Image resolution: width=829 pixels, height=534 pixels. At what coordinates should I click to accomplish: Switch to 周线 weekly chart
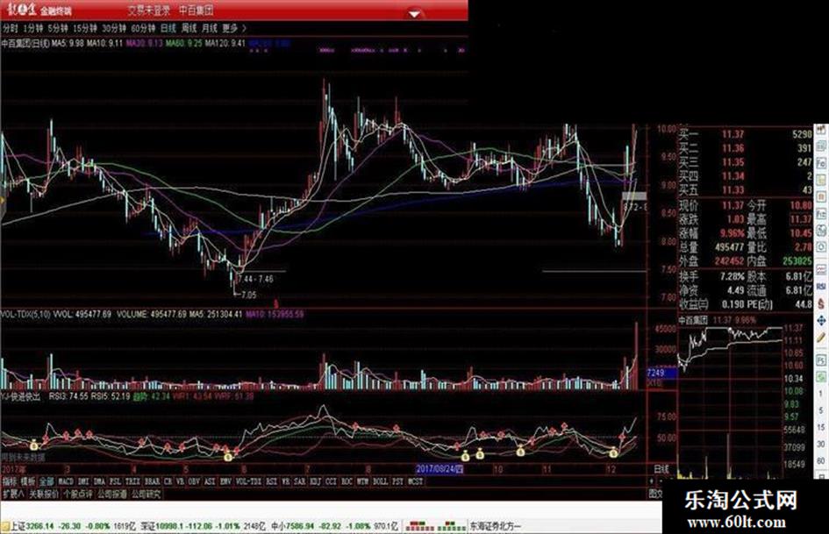tap(189, 28)
